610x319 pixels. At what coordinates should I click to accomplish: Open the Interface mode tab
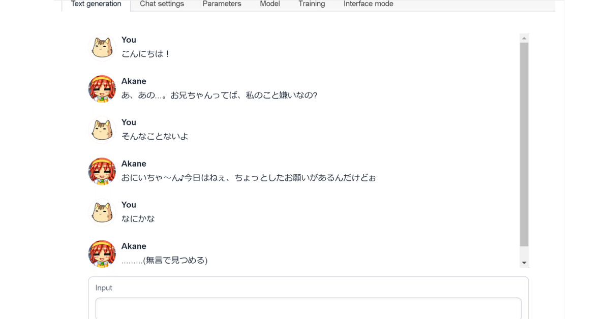click(x=369, y=5)
